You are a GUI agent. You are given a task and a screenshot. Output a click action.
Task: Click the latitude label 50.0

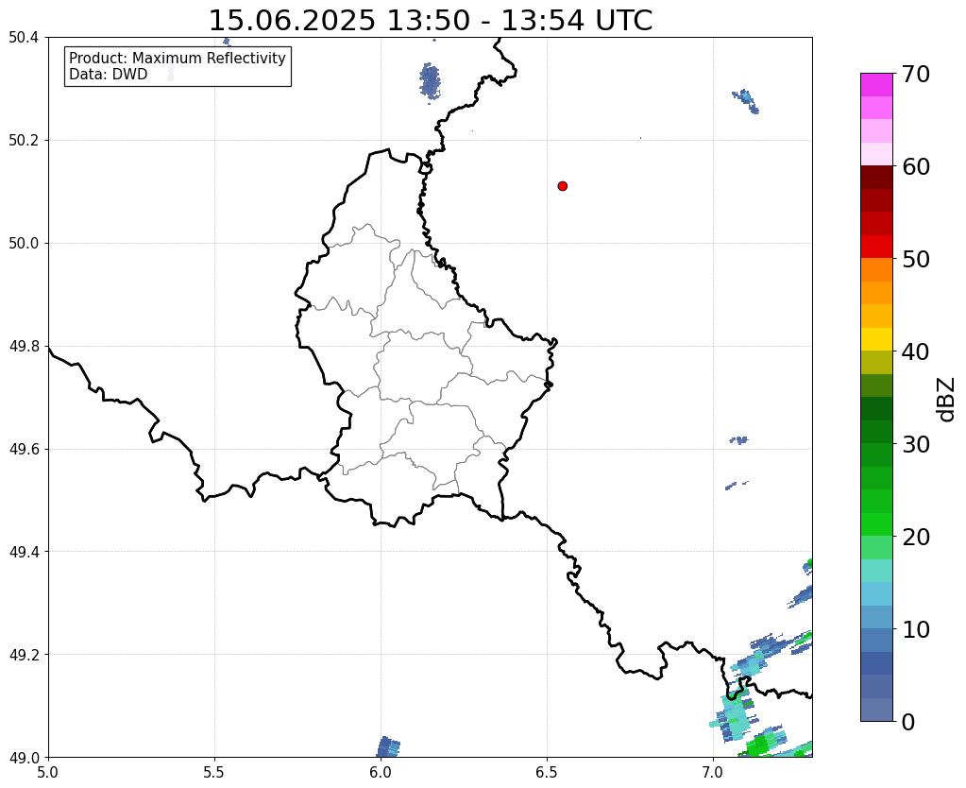[x=24, y=243]
